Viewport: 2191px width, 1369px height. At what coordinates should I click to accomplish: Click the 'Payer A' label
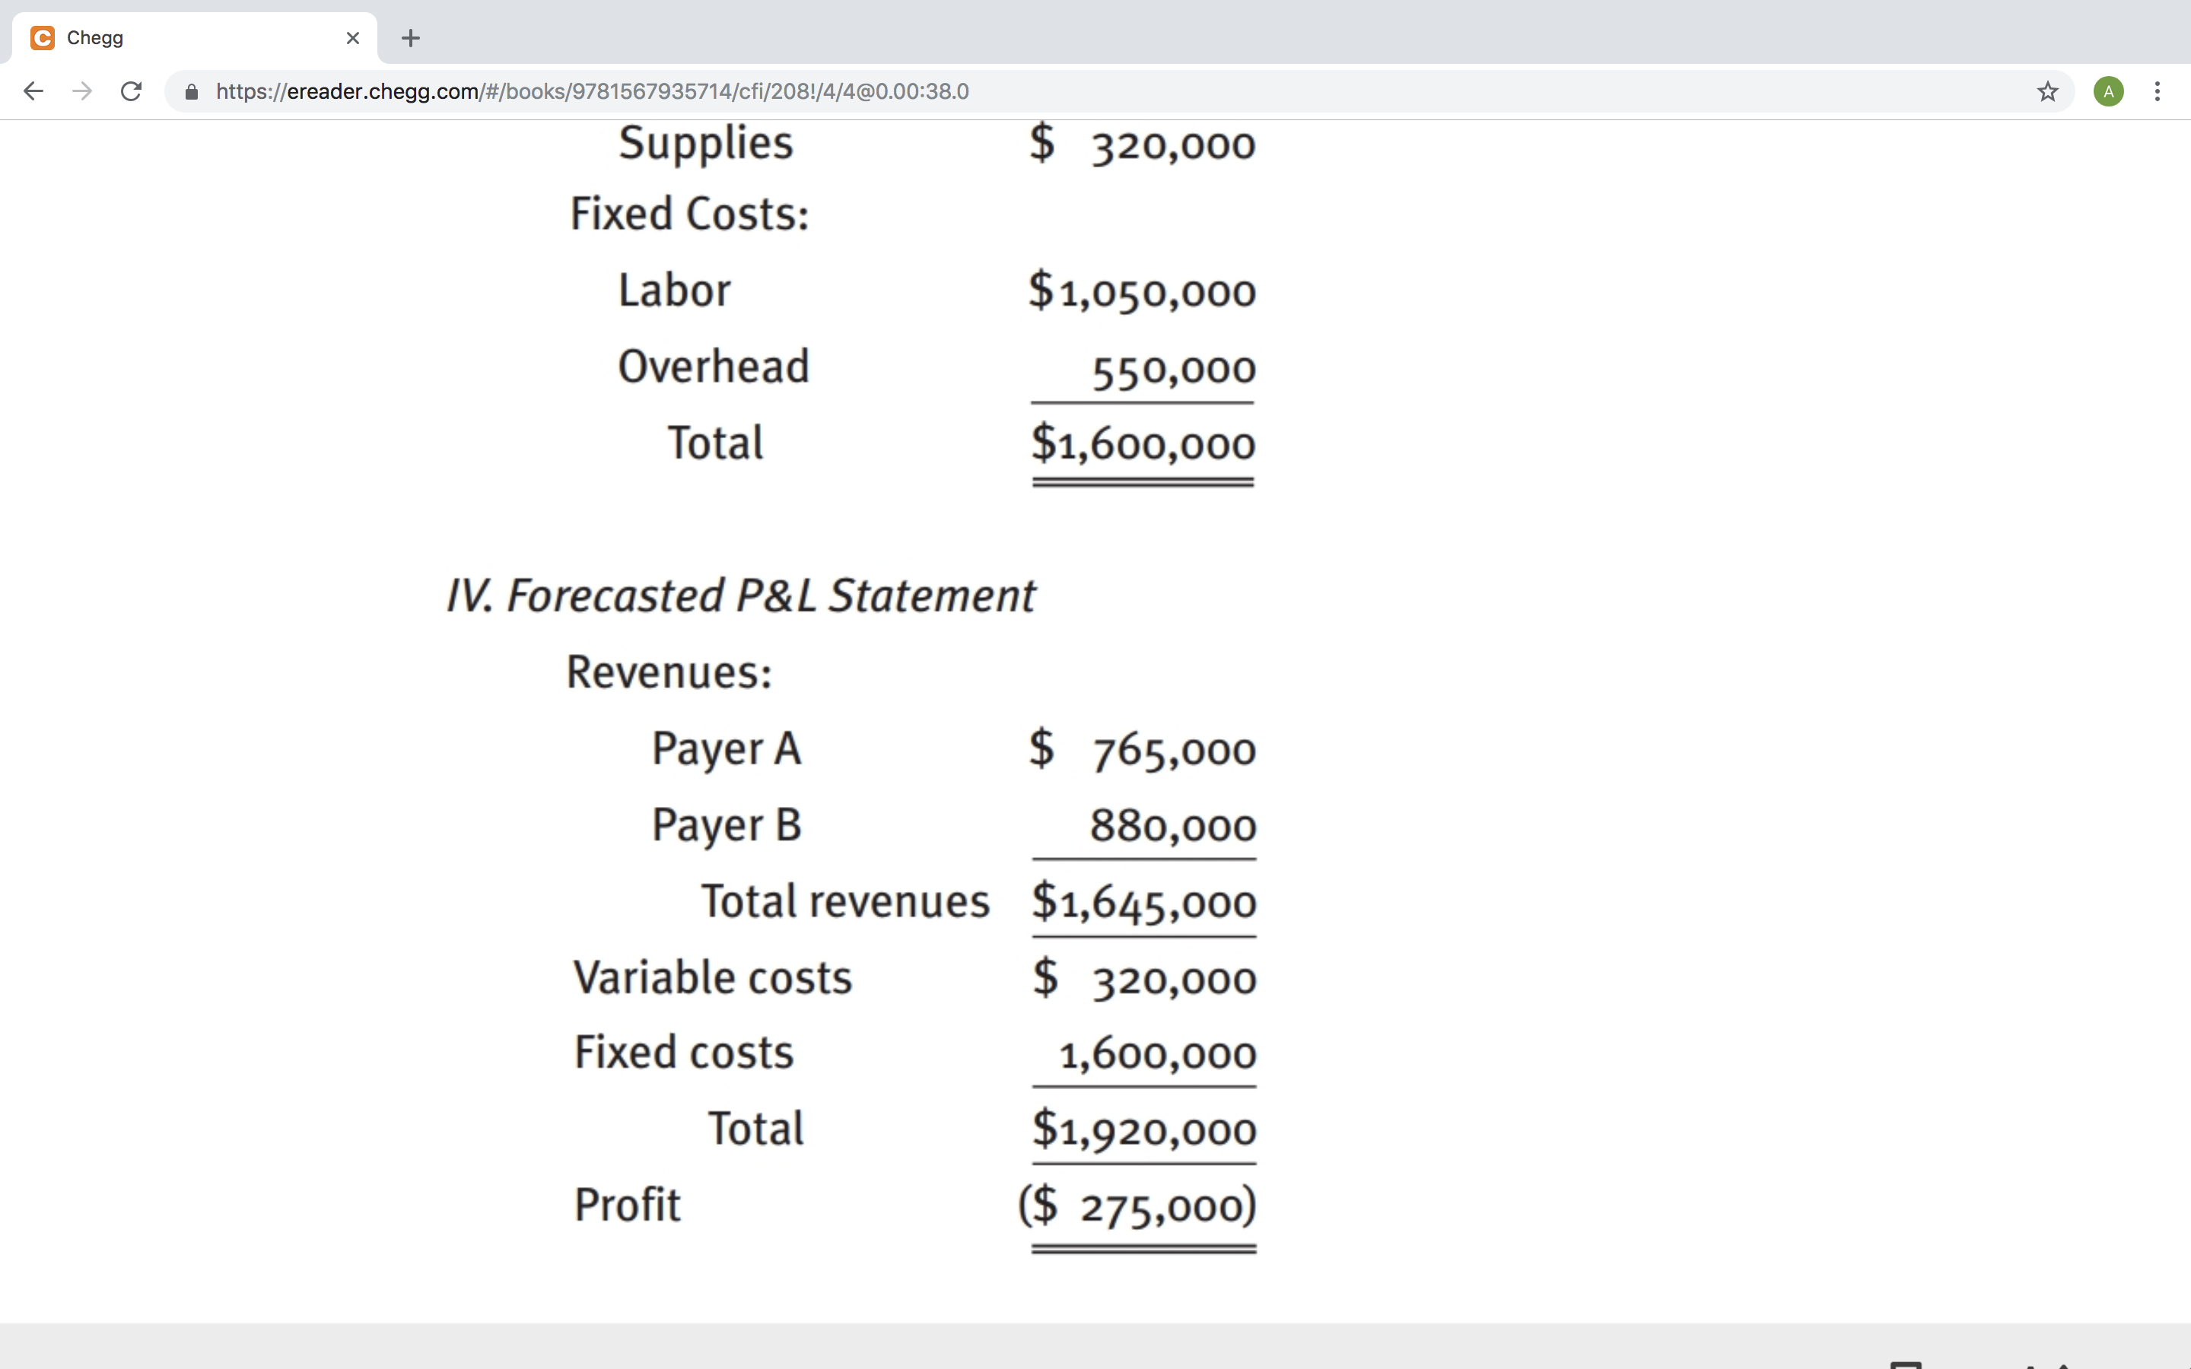point(726,751)
